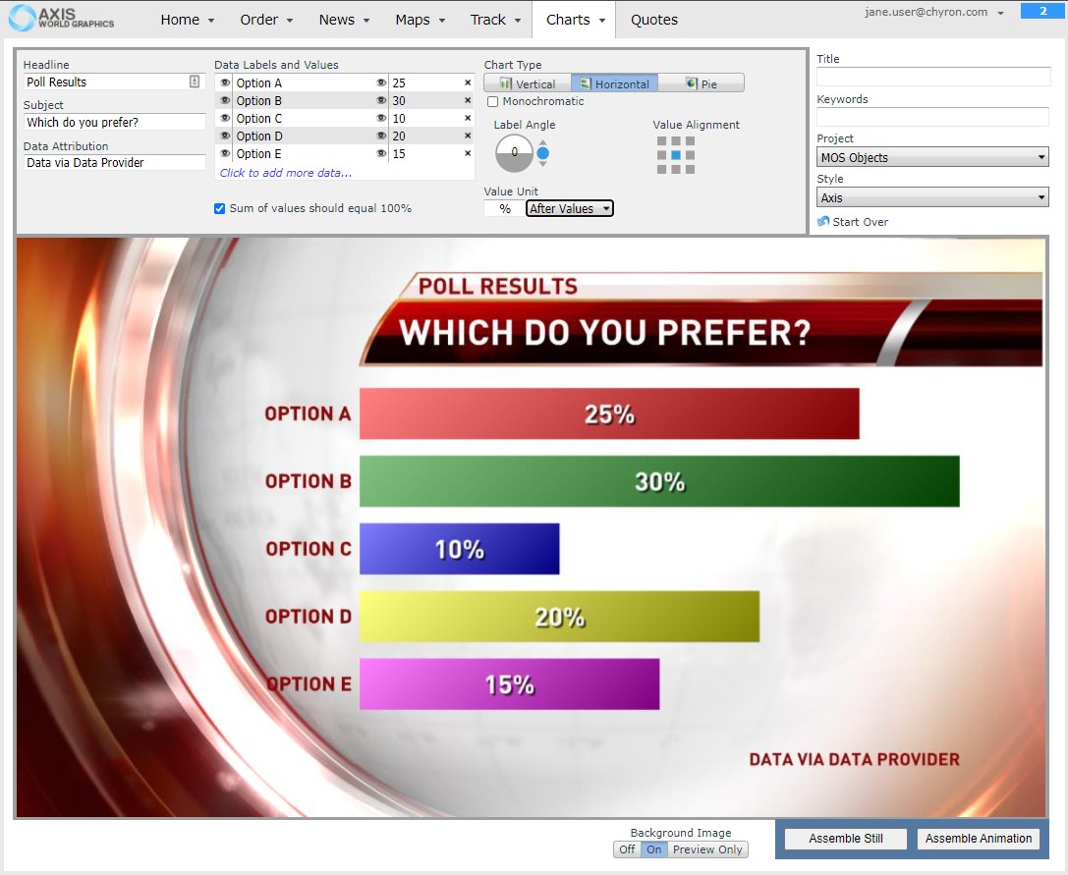The image size is (1068, 875).
Task: Set value alignment to middle-left square
Action: (x=661, y=155)
